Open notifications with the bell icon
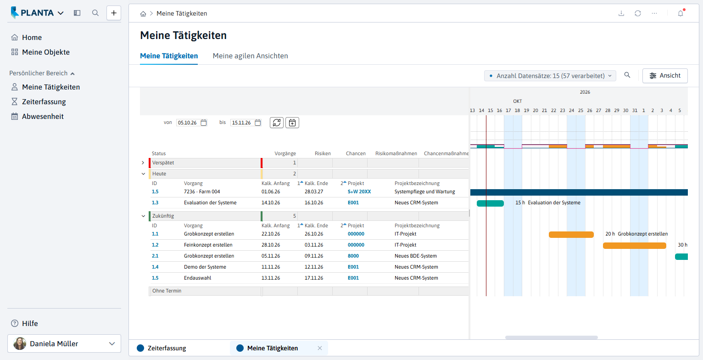The height and width of the screenshot is (360, 703). point(681,13)
